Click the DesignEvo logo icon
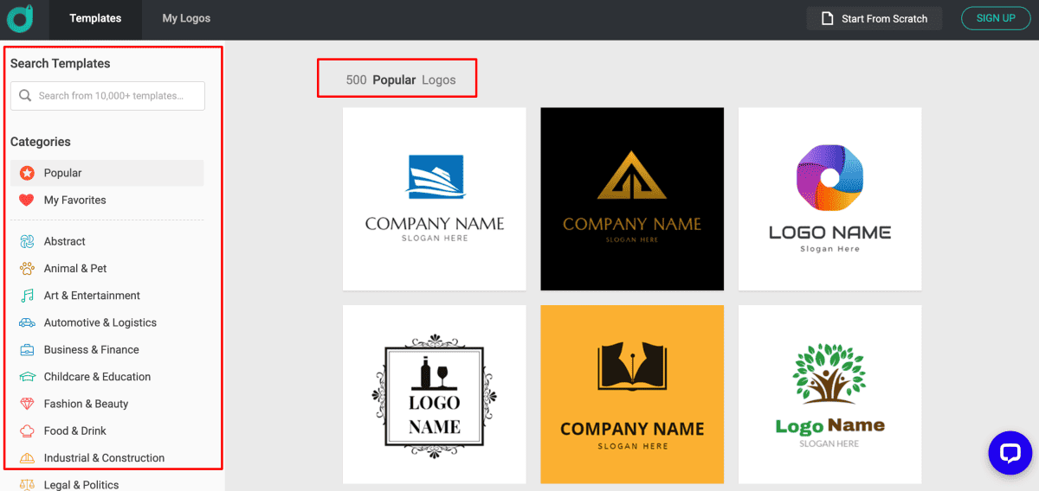1039x491 pixels. point(21,18)
